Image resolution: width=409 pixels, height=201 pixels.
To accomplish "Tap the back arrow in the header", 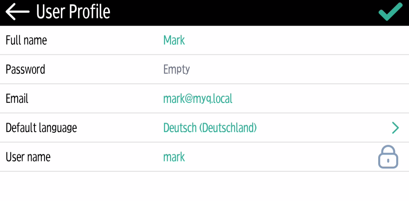I will tap(18, 12).
